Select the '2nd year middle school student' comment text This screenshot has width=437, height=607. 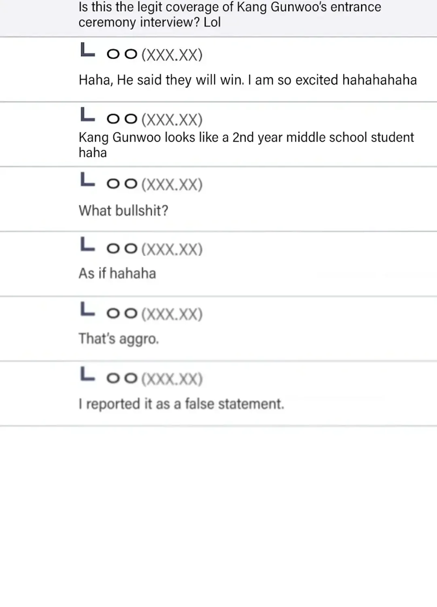coord(246,145)
